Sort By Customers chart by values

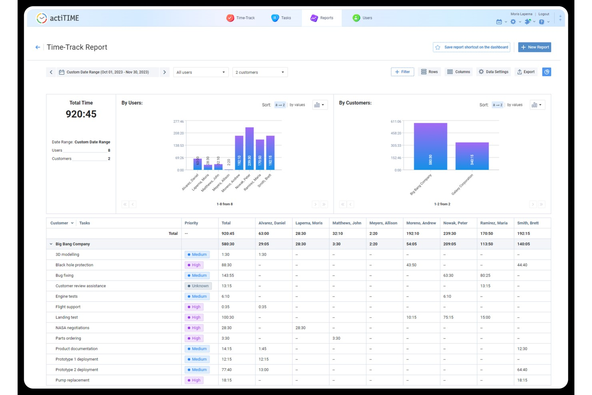coord(515,105)
